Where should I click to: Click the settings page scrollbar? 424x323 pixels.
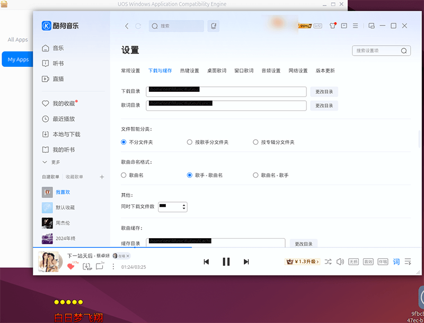pos(419,139)
